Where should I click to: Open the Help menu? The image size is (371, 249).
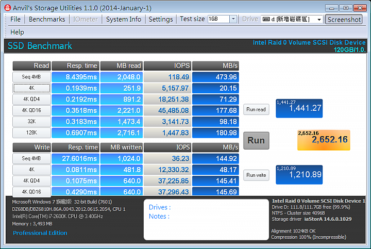(x=17, y=32)
